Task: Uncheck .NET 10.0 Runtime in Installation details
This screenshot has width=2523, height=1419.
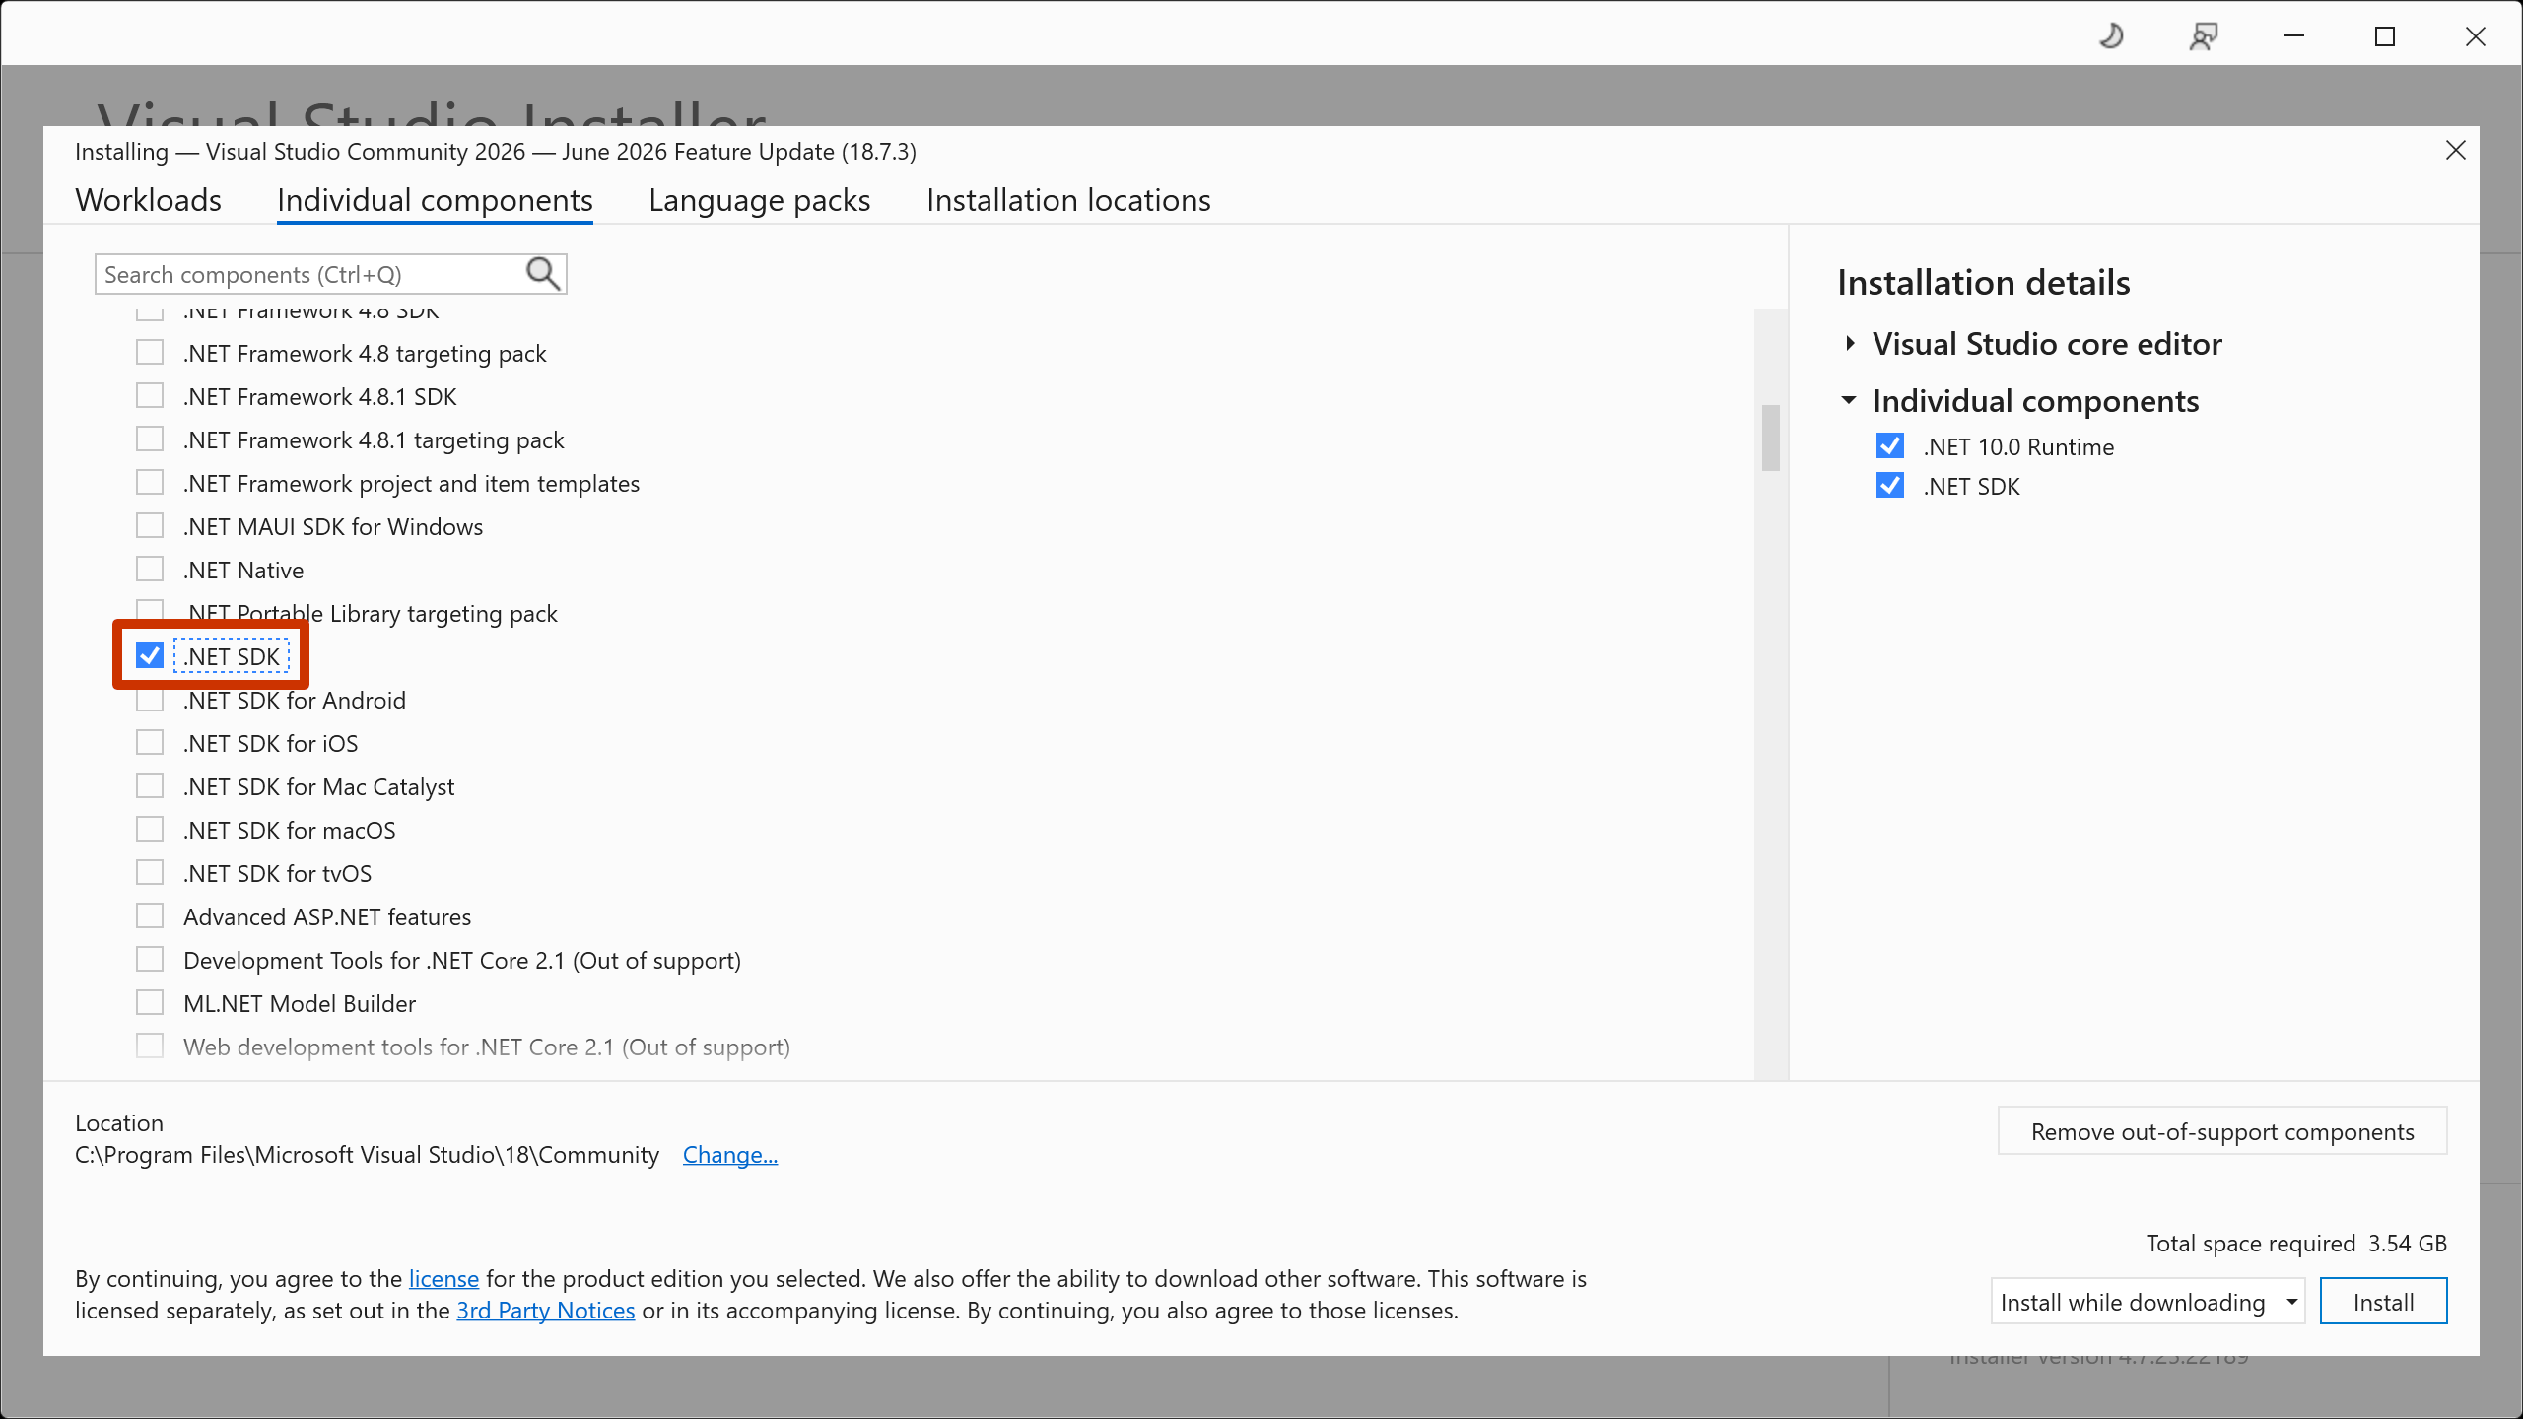Action: pyautogui.click(x=1890, y=446)
